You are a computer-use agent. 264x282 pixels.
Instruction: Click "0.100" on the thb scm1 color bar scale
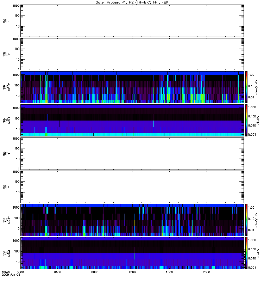[252, 116]
